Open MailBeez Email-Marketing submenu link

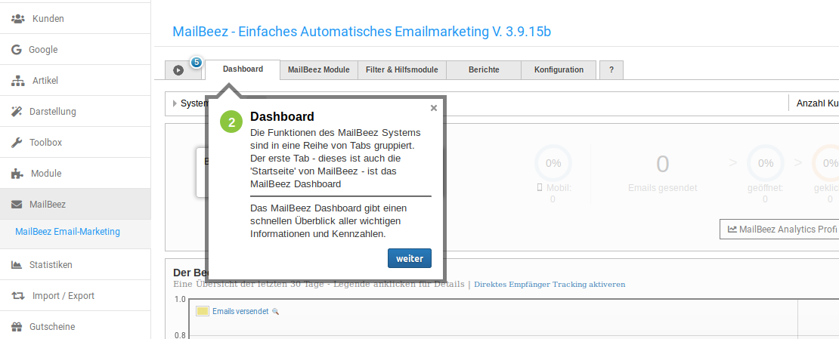[x=67, y=232]
